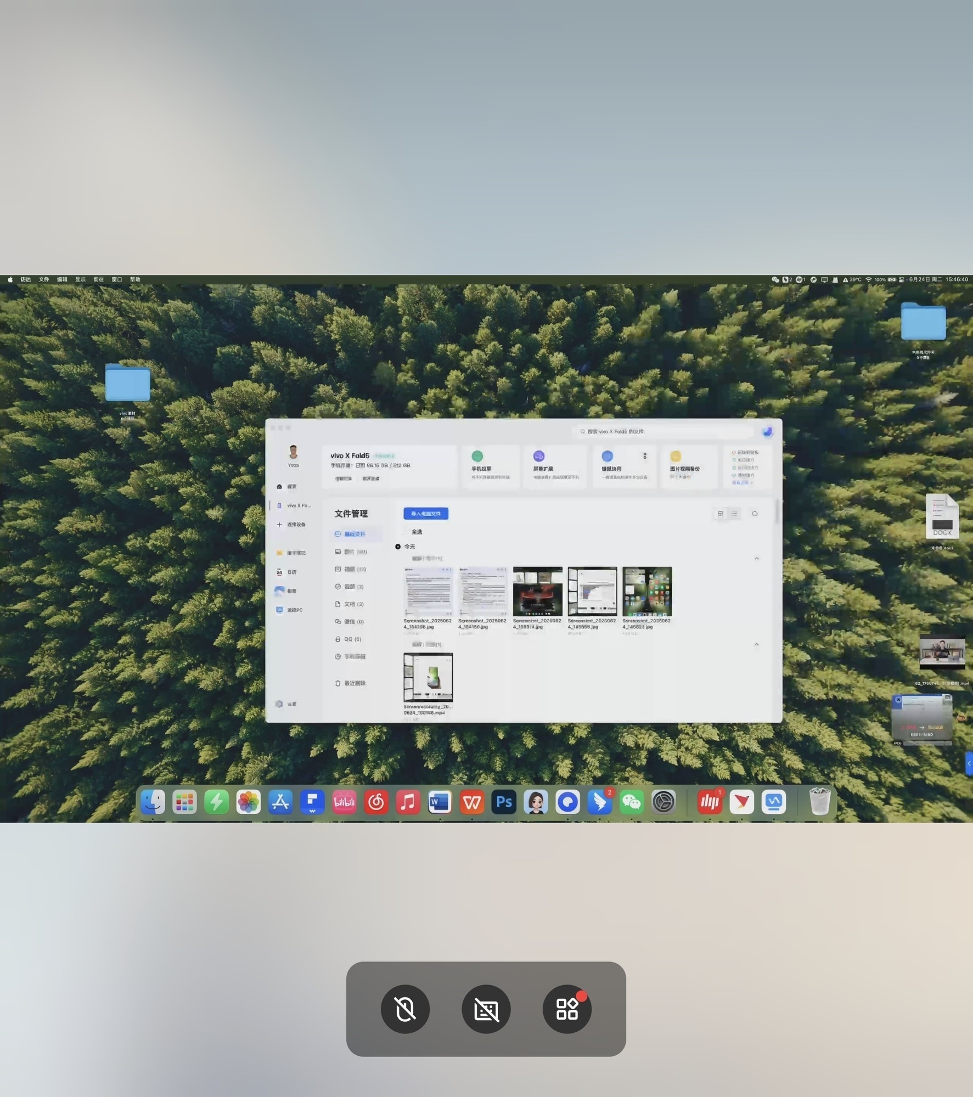Click the refresh icon in file manager toolbar
Image resolution: width=973 pixels, height=1097 pixels.
coord(755,514)
